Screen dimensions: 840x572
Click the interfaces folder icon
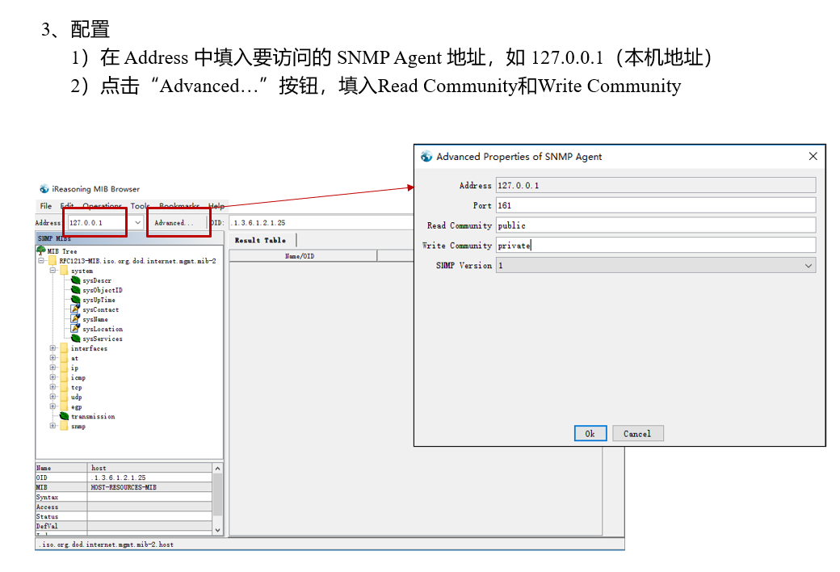pos(65,348)
